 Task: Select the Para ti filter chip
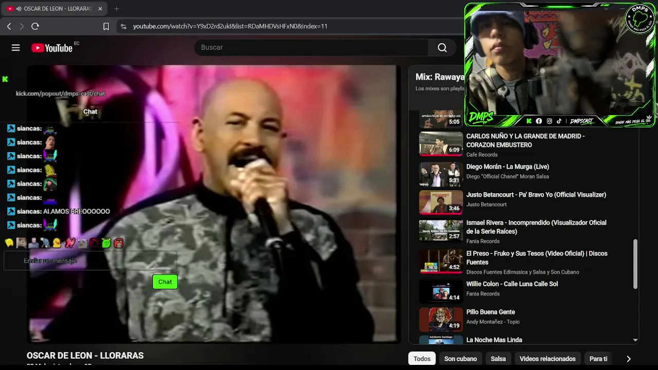tap(598, 359)
